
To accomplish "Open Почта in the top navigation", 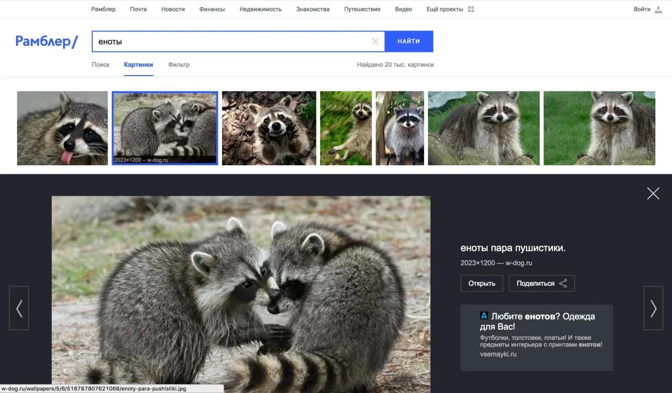I will (139, 9).
